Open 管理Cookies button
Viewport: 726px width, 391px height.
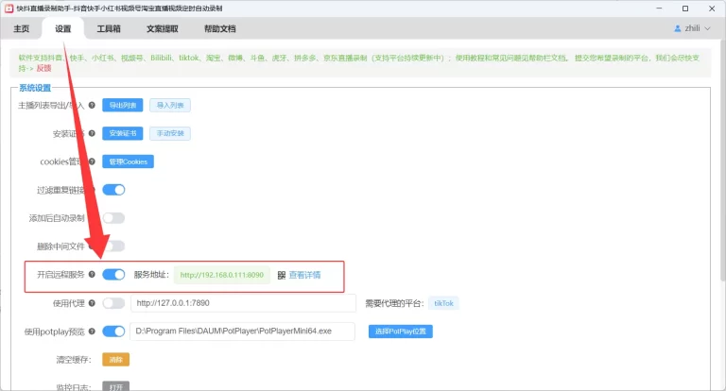point(129,161)
